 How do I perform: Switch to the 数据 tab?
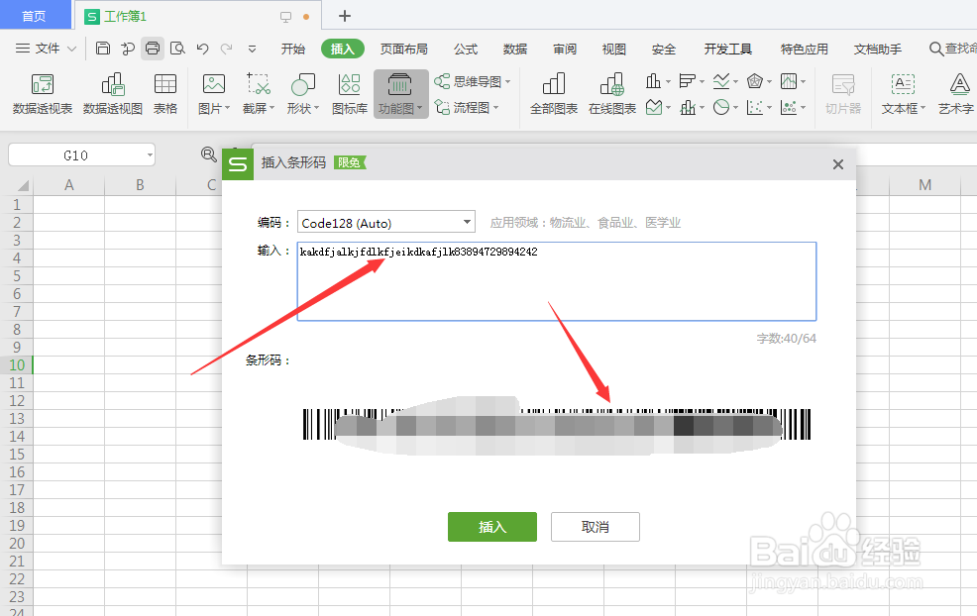point(514,50)
